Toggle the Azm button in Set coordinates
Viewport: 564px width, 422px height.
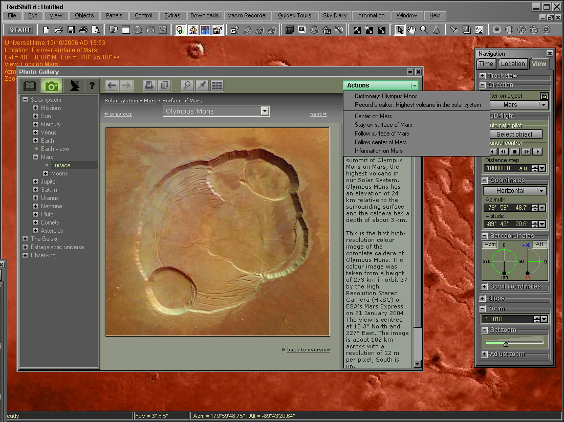pos(490,245)
